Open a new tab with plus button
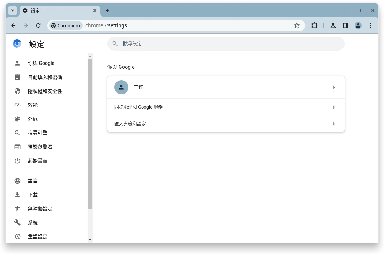 coord(107,10)
